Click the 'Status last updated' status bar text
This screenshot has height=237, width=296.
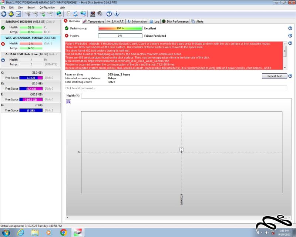[31, 226]
